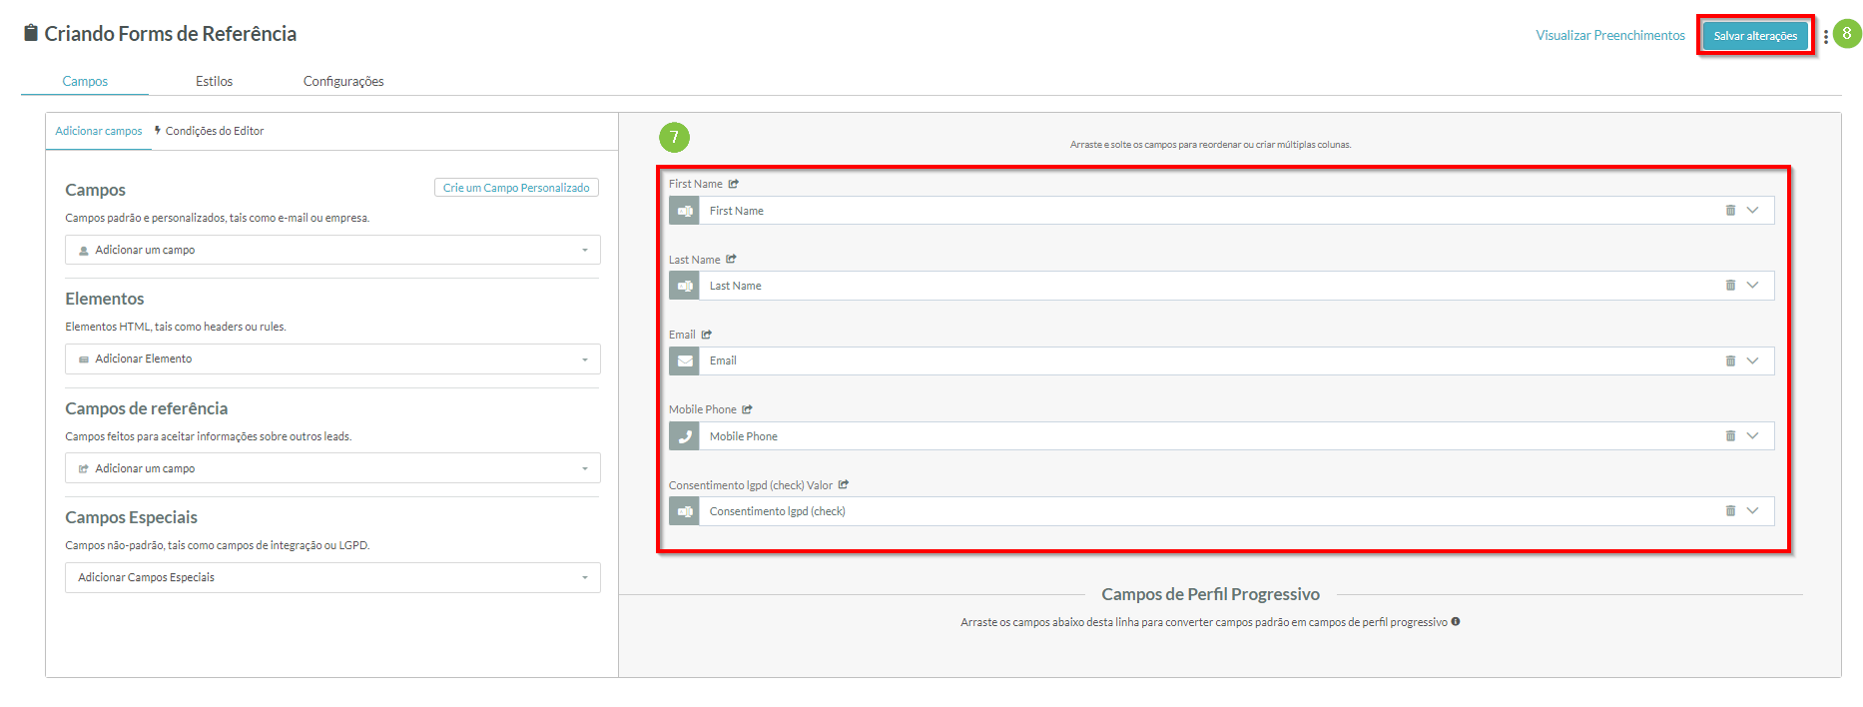Switch to the Estilos tab
1863x707 pixels.
[x=214, y=82]
